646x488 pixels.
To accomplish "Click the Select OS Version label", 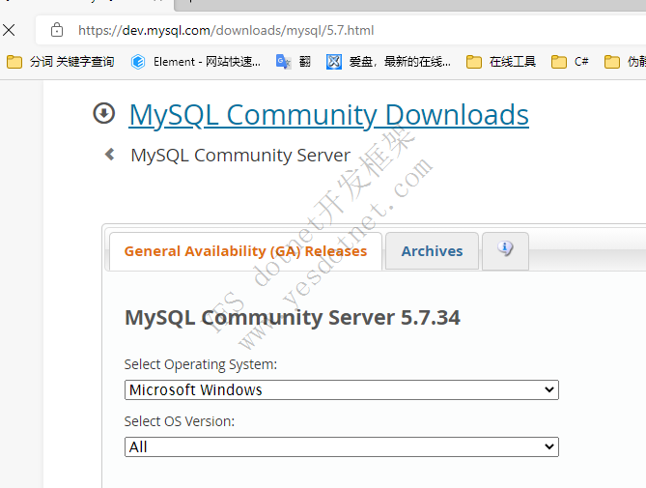I will (180, 421).
